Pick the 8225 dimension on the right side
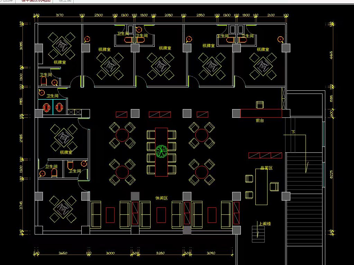This screenshot has width=354, height=265. pyautogui.click(x=331, y=174)
